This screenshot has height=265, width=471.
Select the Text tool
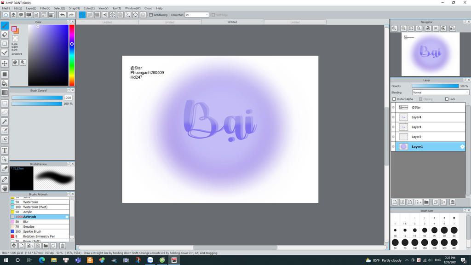coord(5,150)
